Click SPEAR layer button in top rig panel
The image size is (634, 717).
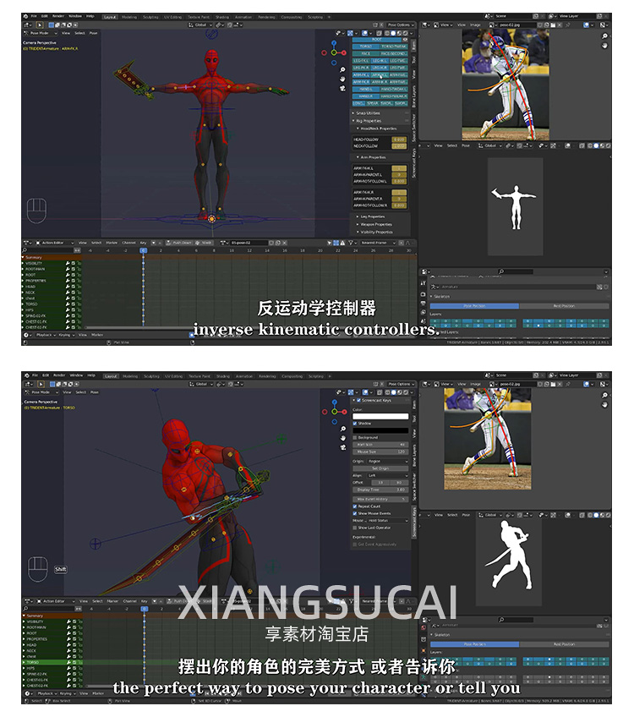click(373, 103)
